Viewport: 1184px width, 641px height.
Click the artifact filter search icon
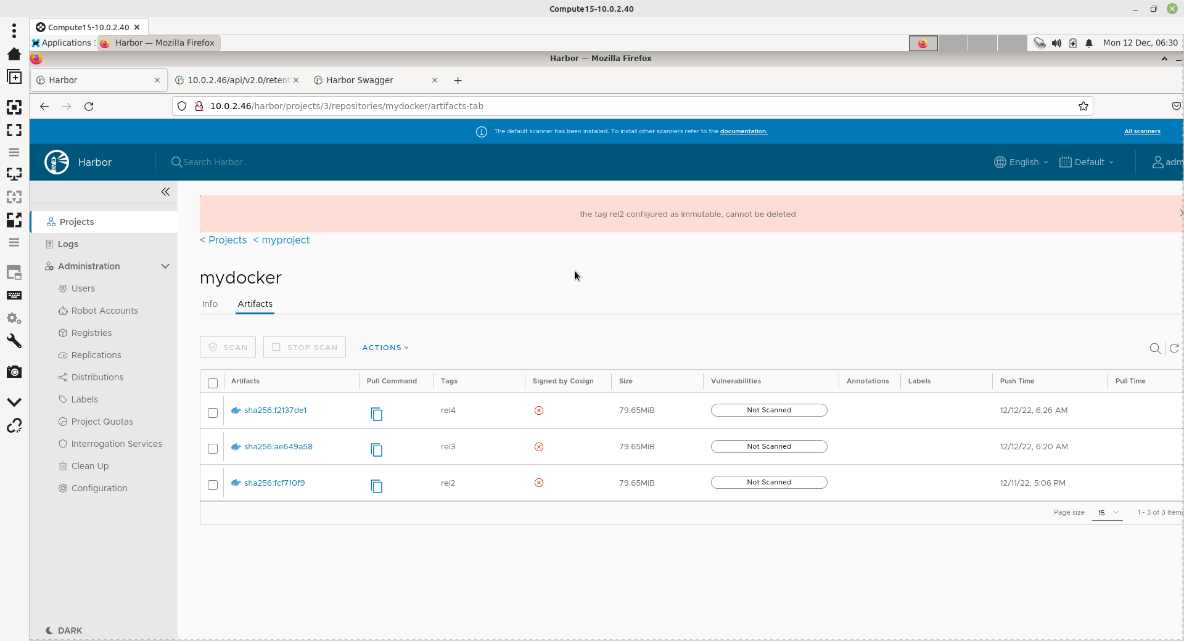pos(1155,348)
